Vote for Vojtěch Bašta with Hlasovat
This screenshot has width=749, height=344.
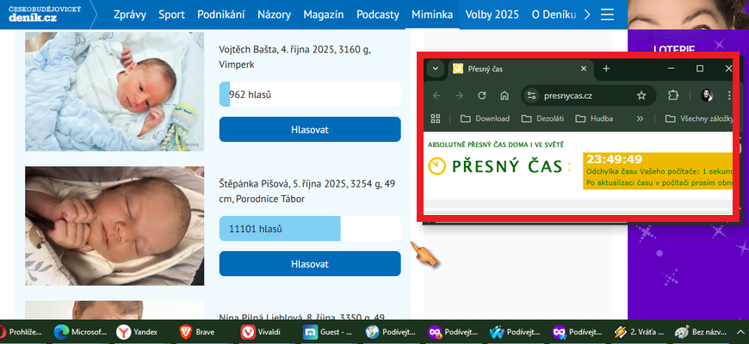coord(310,129)
